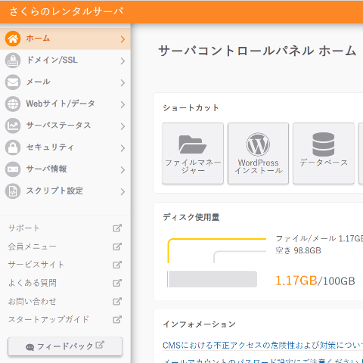Open the サービスサイト link
This screenshot has width=363, height=363.
[x=36, y=265]
